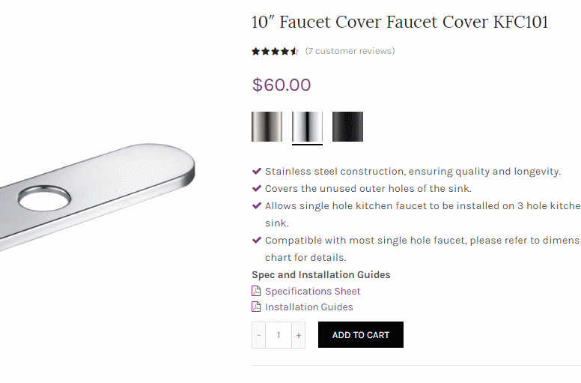
Task: Click checkmark icon beside 'Allows single hole'
Action: point(257,205)
